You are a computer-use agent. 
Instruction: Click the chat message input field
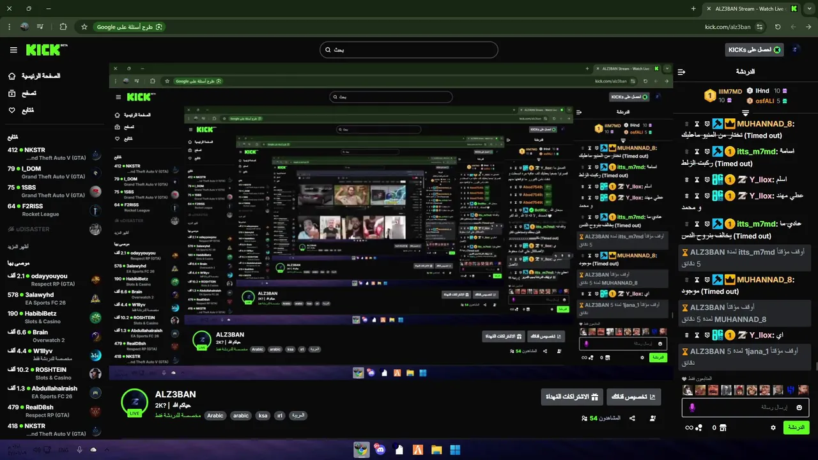(745, 407)
